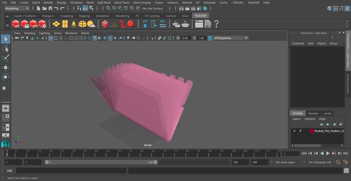Viewport: 351px width, 181px height.
Task: Open the Redshift menu in menu bar
Action: pos(254,3)
